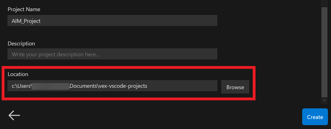Place cursor on "AIM_Project" text

(x=26, y=21)
